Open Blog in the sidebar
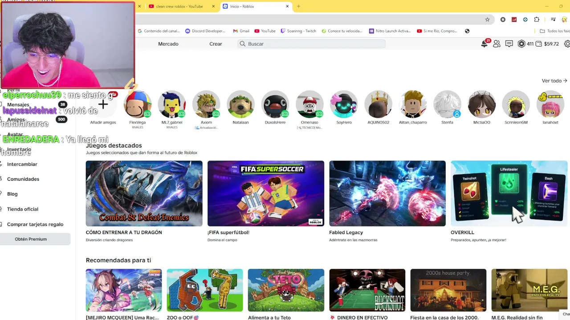570x320 pixels. (x=12, y=194)
